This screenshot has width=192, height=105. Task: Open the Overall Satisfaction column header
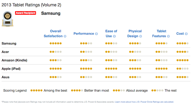tap(54, 34)
